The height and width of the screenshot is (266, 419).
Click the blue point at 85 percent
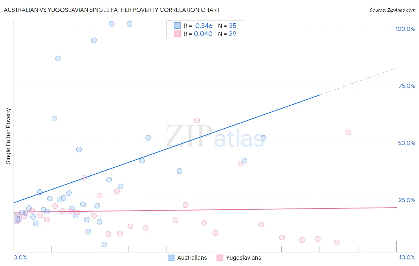pos(58,58)
